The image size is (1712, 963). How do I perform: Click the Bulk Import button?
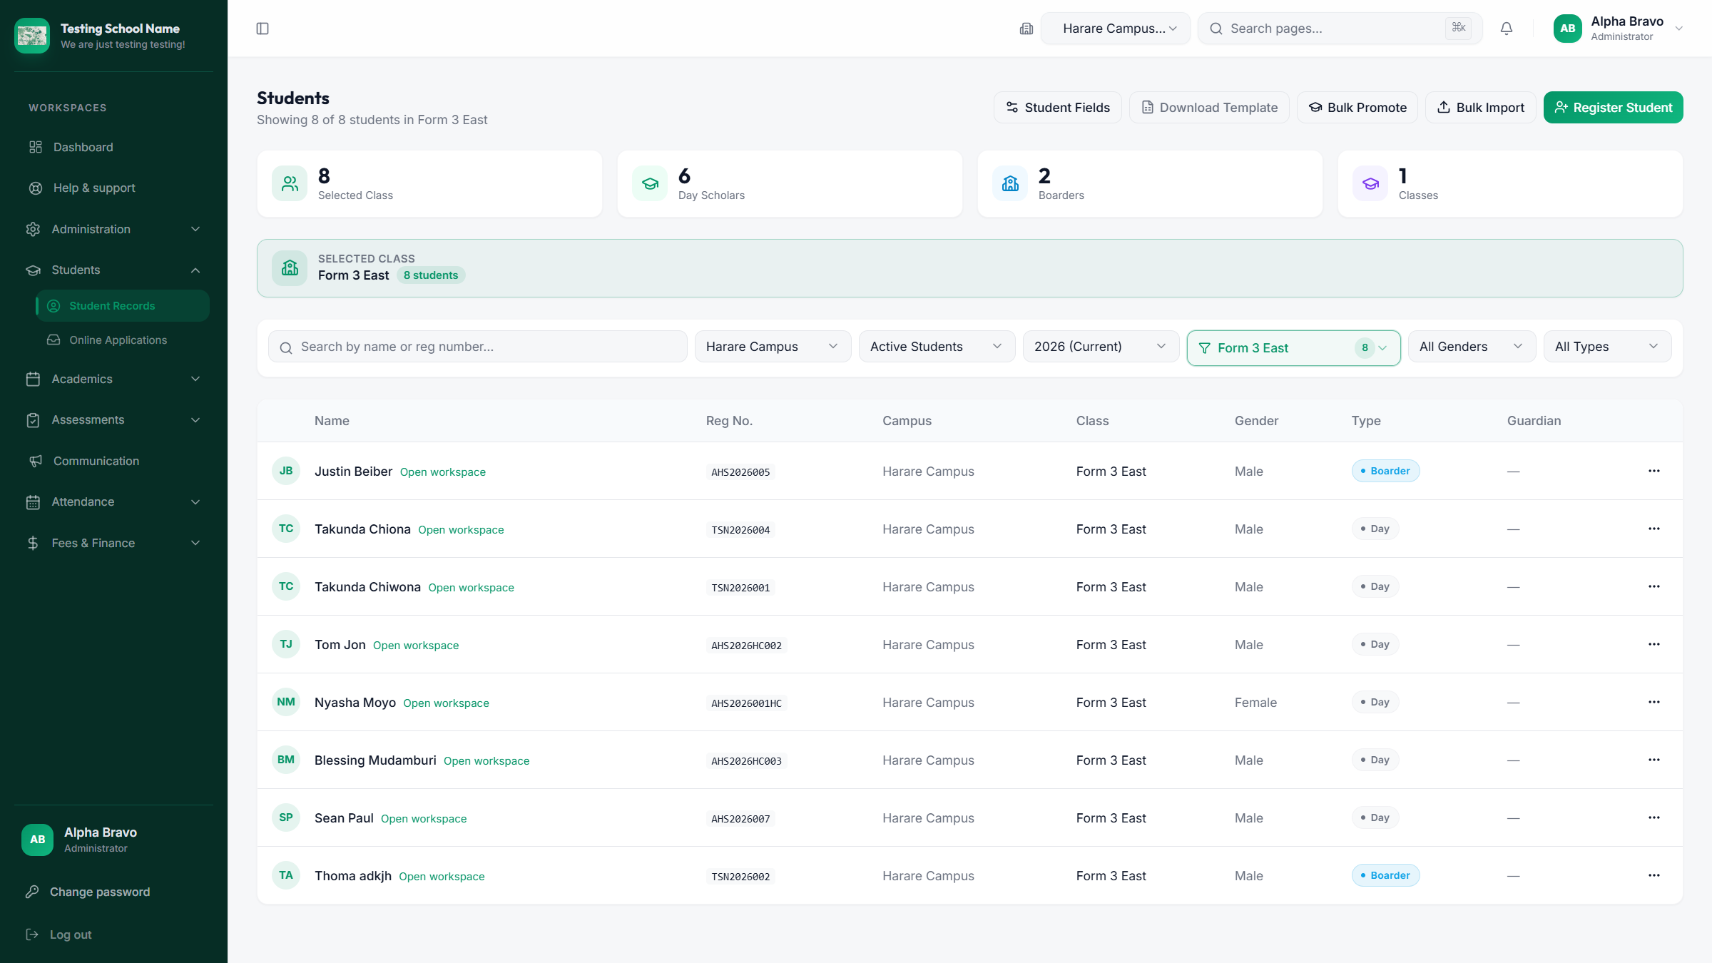[1481, 107]
